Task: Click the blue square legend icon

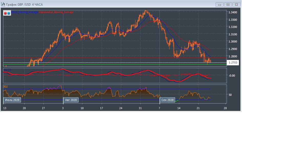Action: point(9,13)
